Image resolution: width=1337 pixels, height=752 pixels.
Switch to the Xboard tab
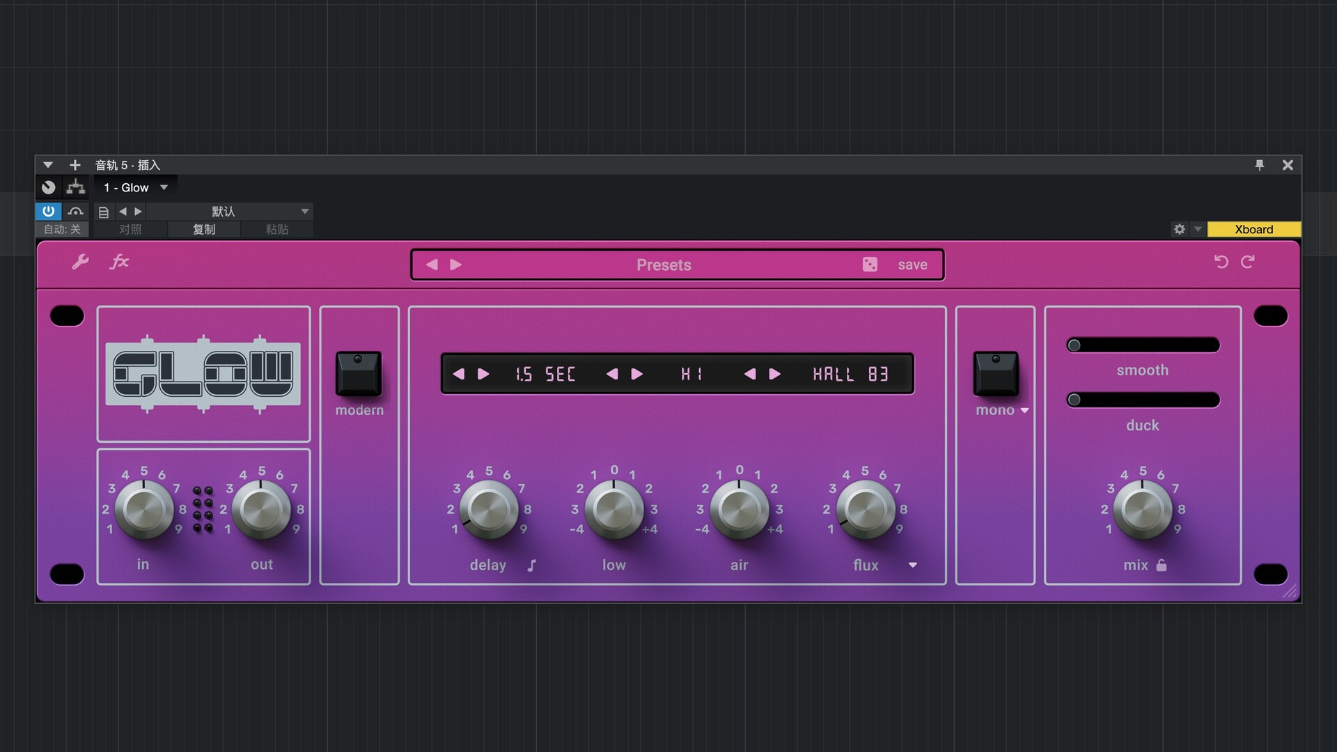[x=1253, y=229]
